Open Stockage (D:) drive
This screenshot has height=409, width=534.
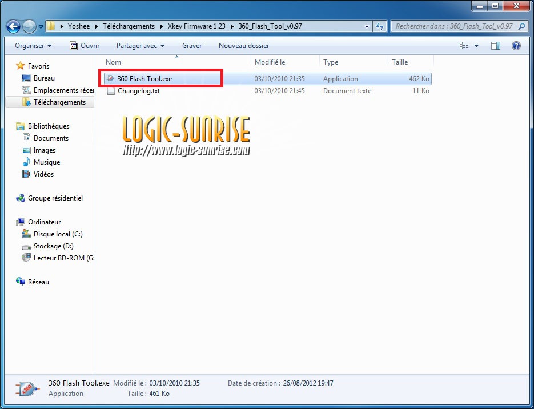coord(54,246)
